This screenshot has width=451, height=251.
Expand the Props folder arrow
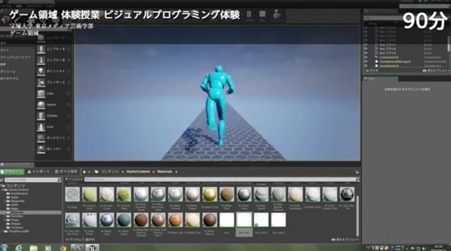pyautogui.click(x=5, y=220)
